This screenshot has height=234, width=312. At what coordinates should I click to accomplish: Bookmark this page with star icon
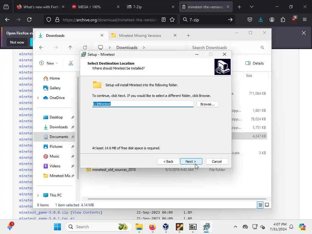172,19
